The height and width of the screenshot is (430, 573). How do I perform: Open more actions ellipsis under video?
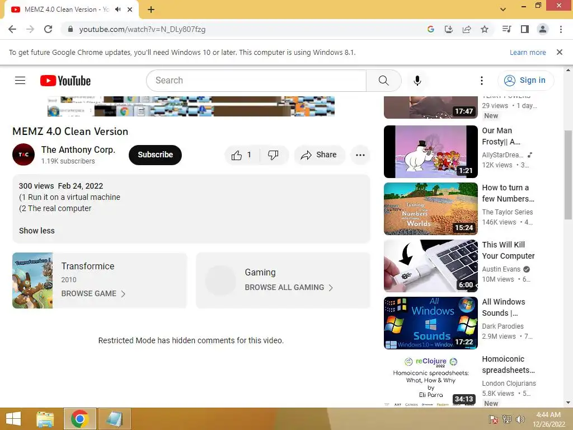pyautogui.click(x=360, y=155)
